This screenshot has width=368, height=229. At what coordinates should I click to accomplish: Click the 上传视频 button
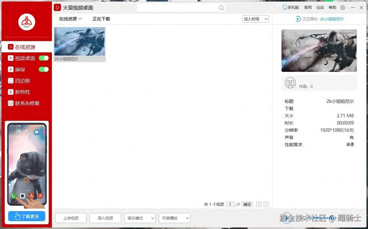[71, 218]
